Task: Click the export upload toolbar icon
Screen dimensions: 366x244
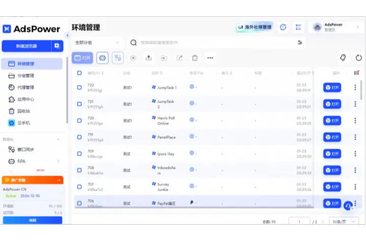Action: pyautogui.click(x=148, y=57)
